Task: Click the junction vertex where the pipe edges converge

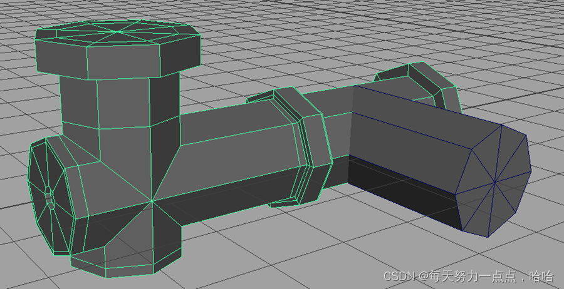Action: click(x=152, y=201)
